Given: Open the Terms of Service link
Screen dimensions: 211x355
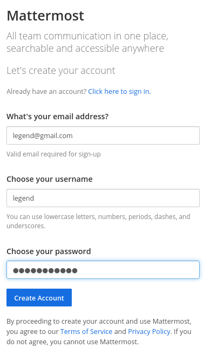Looking at the screenshot, I should (86, 331).
